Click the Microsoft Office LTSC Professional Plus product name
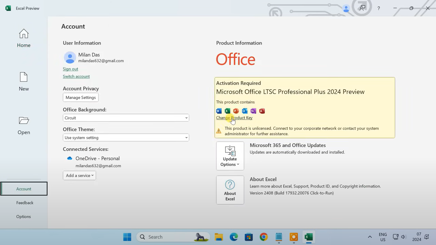Viewport: 436px width, 245px height. (x=290, y=92)
